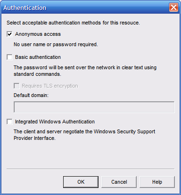181x195 pixels.
Task: Enable the Basic authentication checkbox
Action: tap(9, 57)
